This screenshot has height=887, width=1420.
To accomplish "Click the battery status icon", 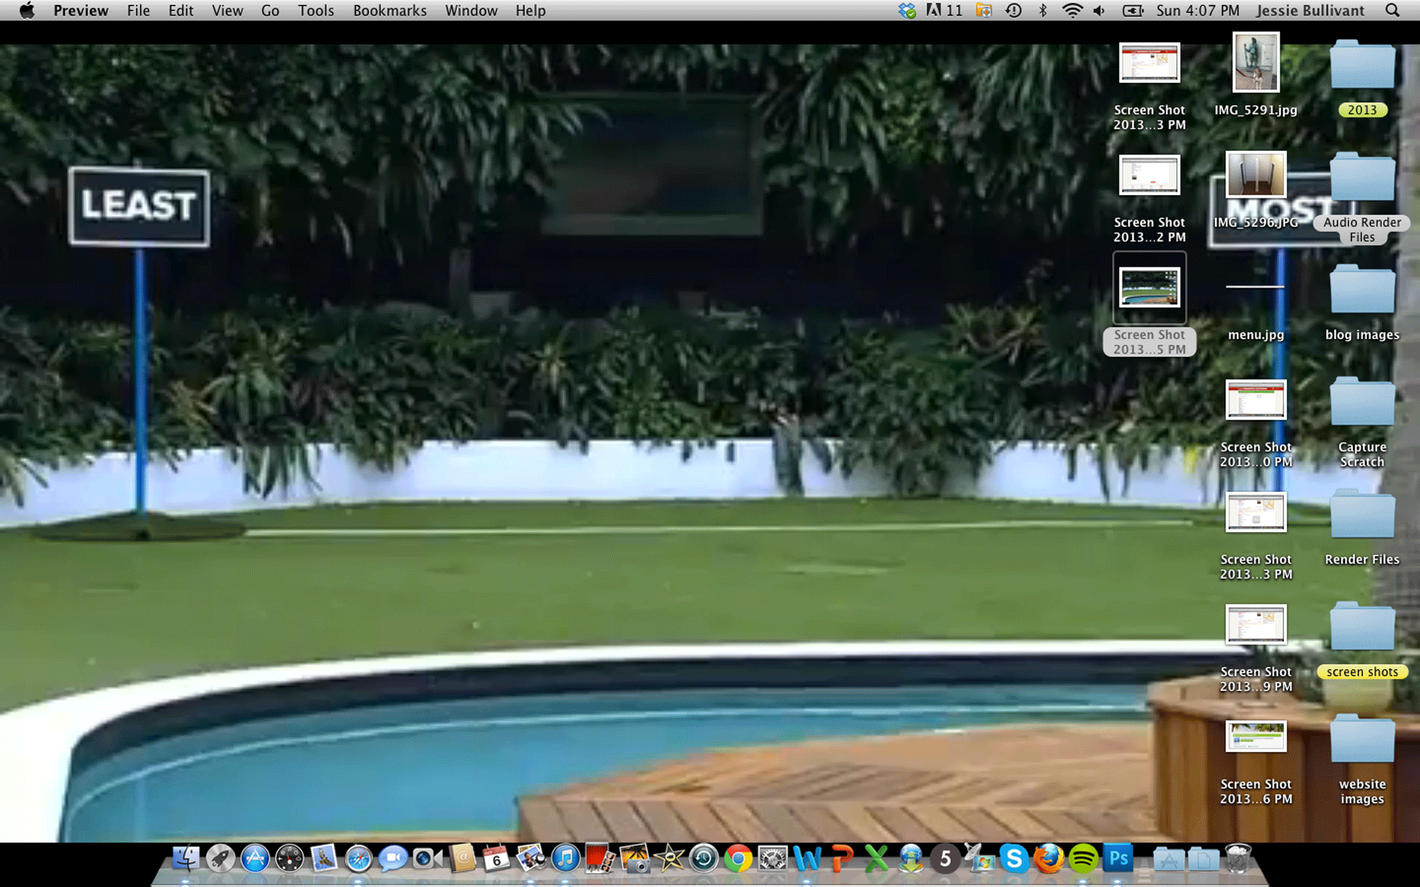I will tap(1132, 11).
